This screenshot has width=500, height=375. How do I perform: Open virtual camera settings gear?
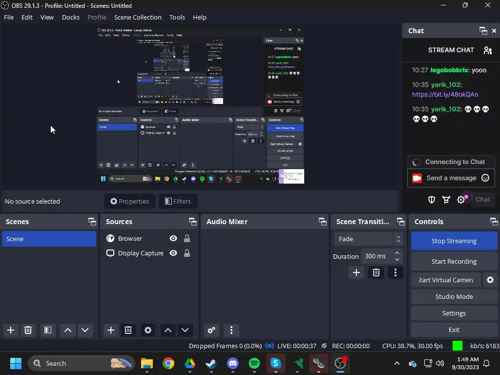pyautogui.click(x=490, y=280)
